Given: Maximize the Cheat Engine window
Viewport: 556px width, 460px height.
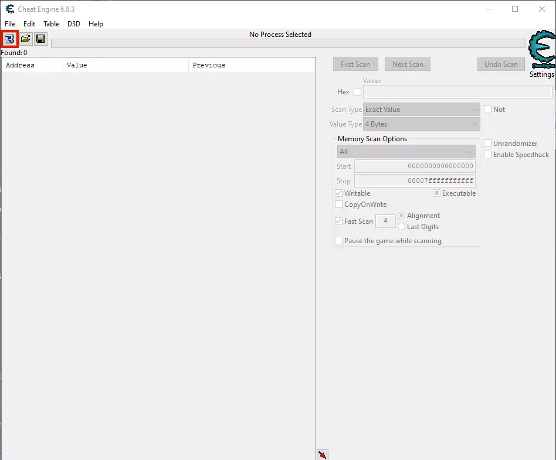Looking at the screenshot, I should click(515, 9).
